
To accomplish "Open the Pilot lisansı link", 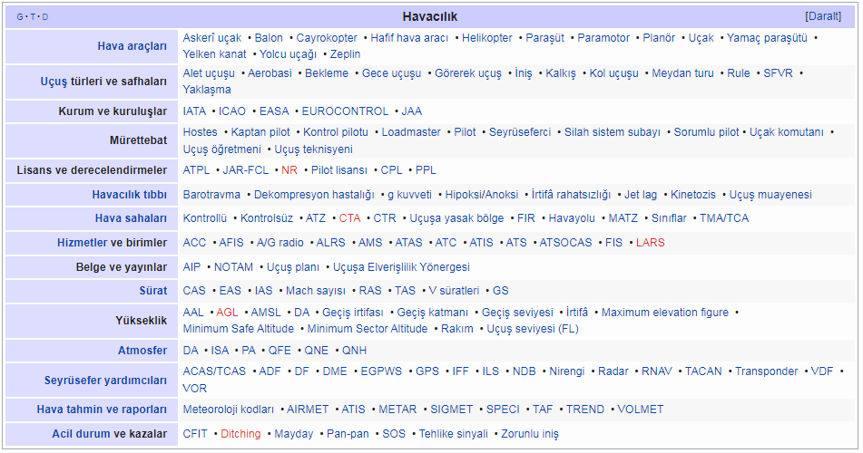I will (x=339, y=170).
